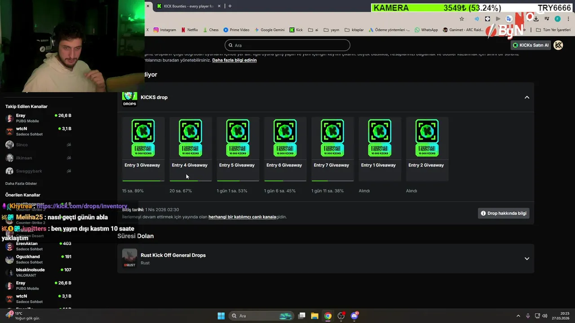This screenshot has height=323, width=575.
Task: Click the Entry 6 Giveaway reward image
Action: pos(285,138)
